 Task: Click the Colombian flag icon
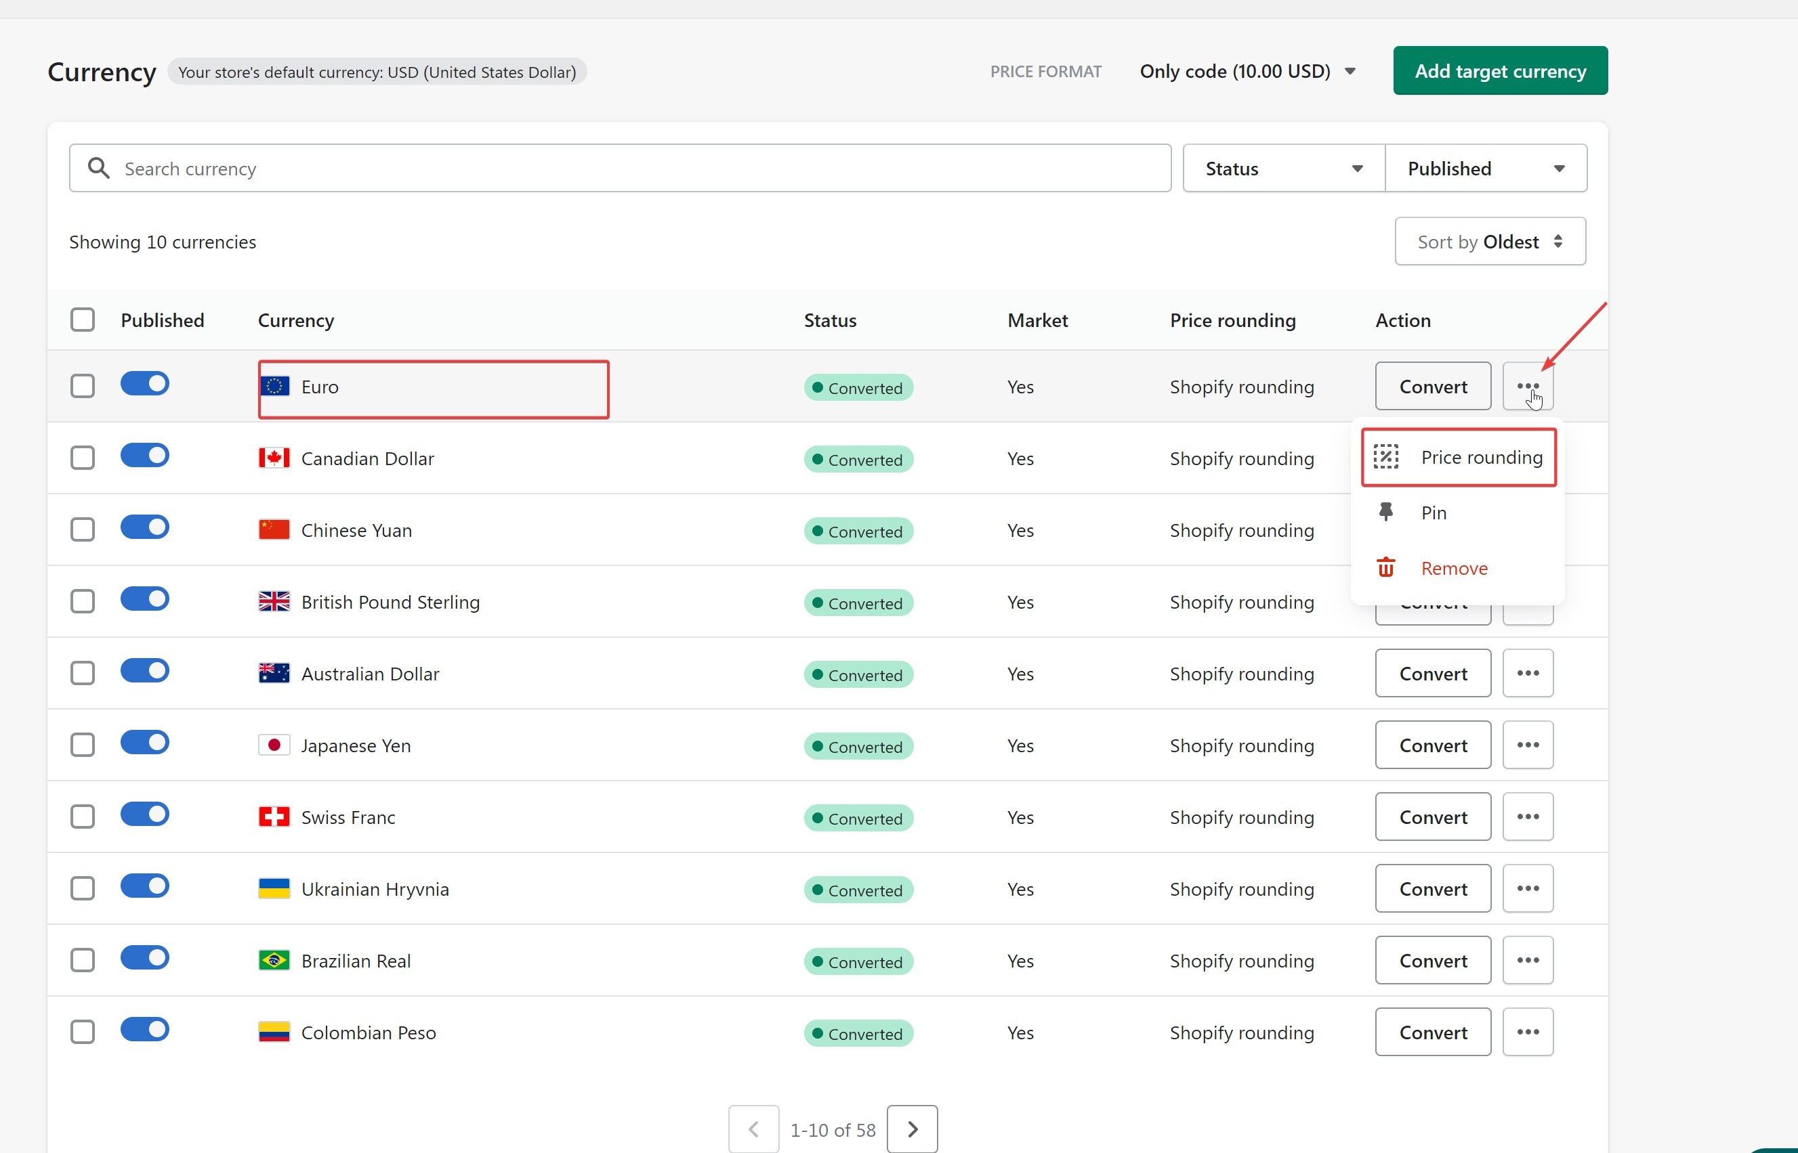274,1032
